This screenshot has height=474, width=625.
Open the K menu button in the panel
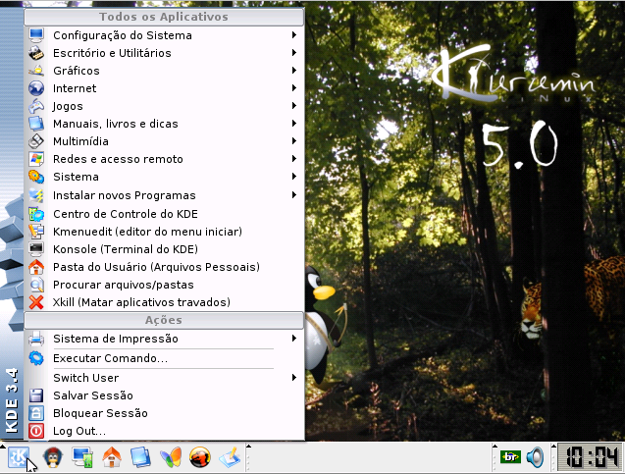pos(18,457)
